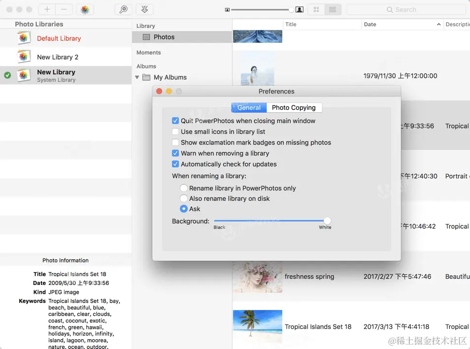Click the Date column header
The width and height of the screenshot is (470, 349).
click(x=402, y=24)
